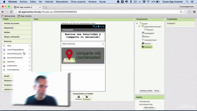
Task: Expand the Medios palette section
Action: (x=16, y=32)
